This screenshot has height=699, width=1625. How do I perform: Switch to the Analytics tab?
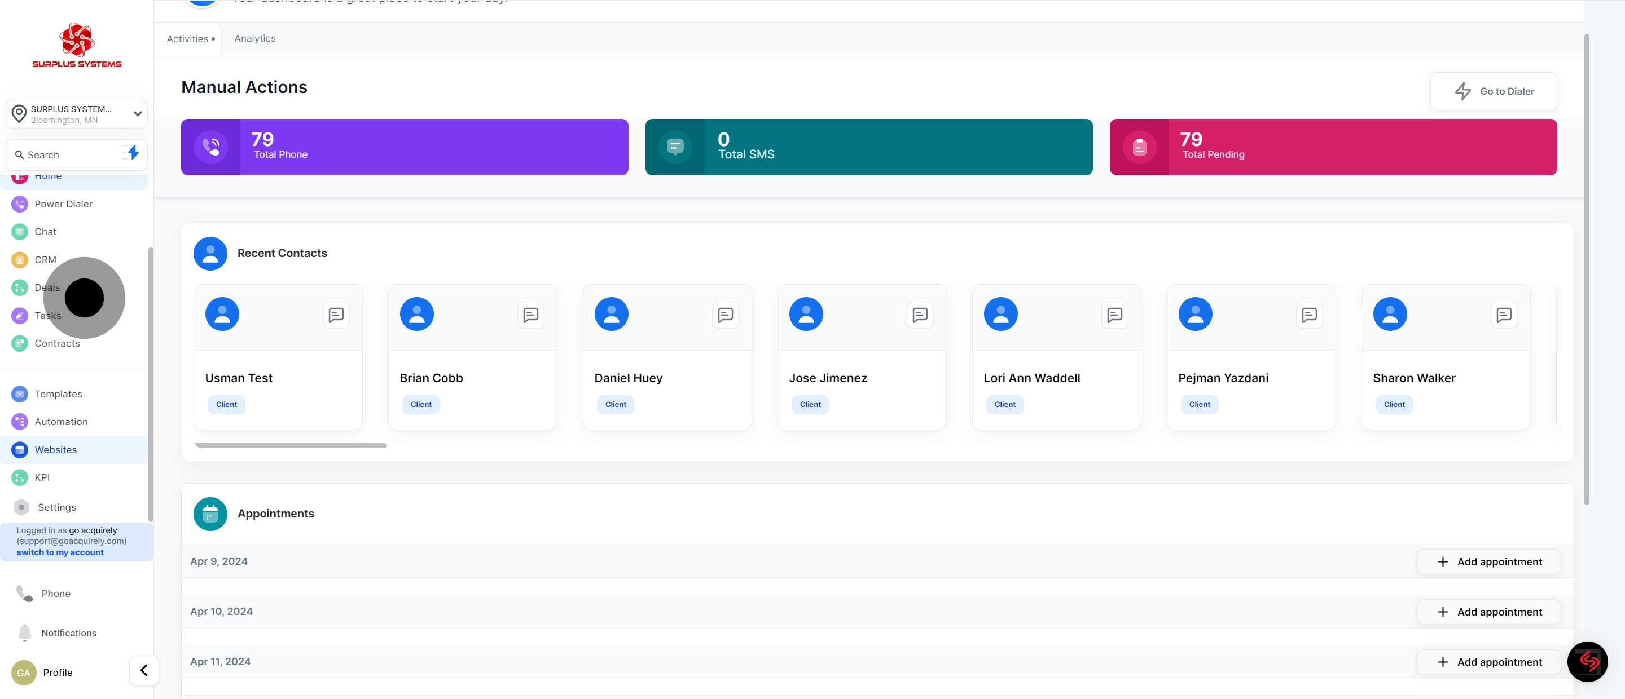pos(255,38)
